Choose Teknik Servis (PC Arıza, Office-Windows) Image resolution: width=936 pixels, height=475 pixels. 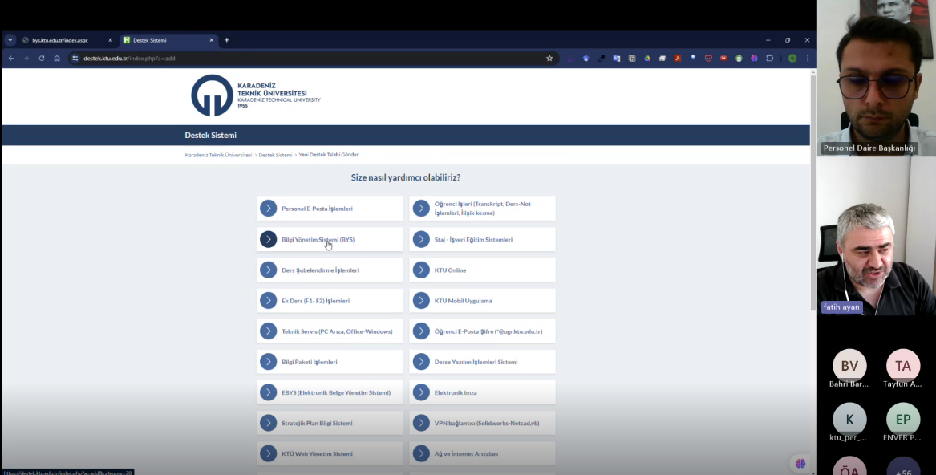coord(330,331)
